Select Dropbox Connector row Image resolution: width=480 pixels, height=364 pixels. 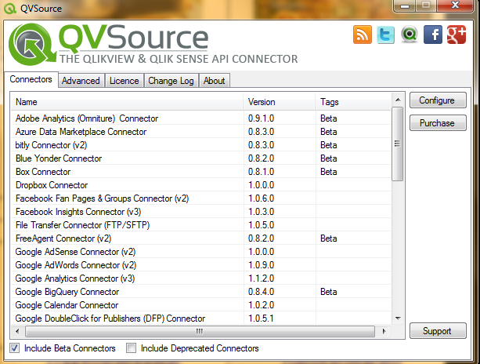[x=201, y=185]
